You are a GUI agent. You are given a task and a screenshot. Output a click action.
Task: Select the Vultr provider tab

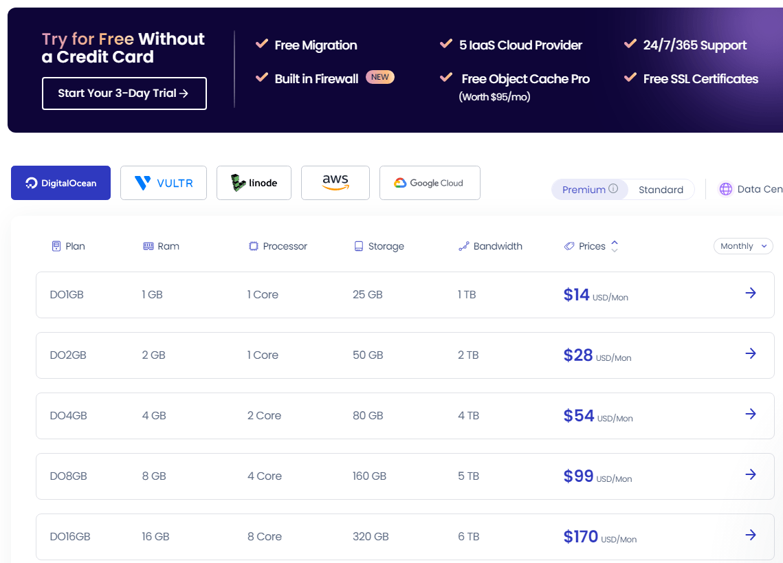tap(164, 183)
